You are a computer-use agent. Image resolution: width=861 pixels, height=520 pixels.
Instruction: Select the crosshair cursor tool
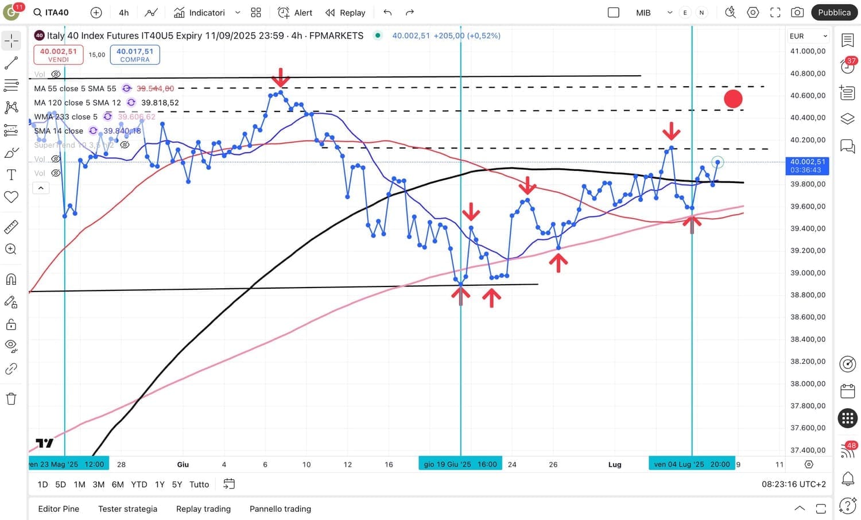click(x=11, y=41)
